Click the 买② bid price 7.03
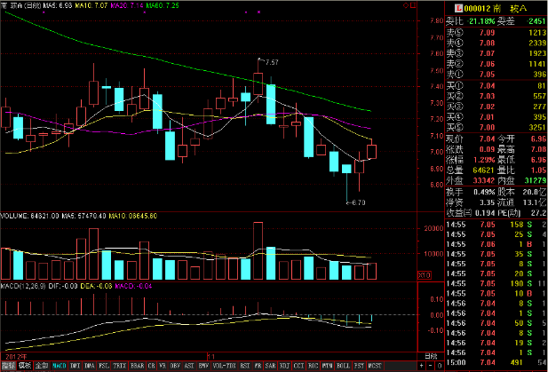Viewport: 548px width, 372px height. pyautogui.click(x=487, y=96)
